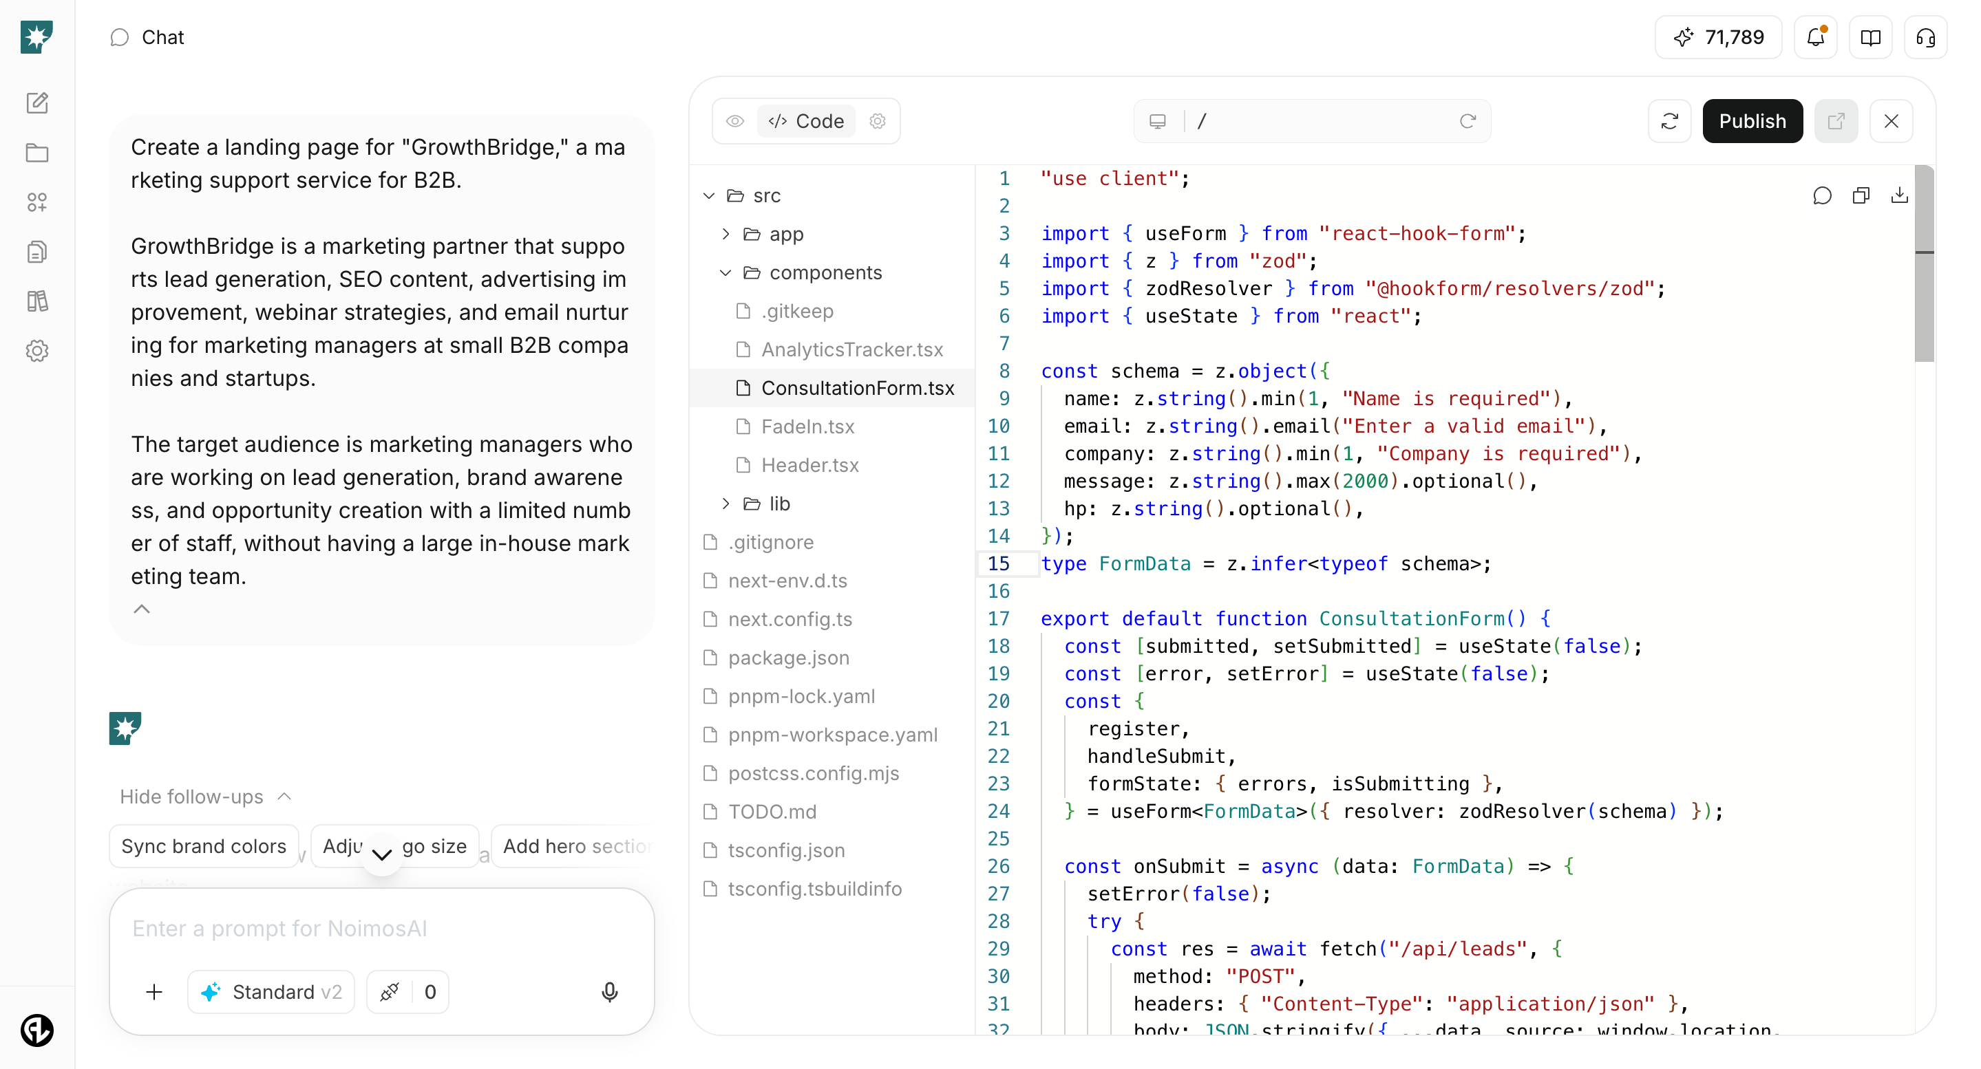Click the scroll-down chevron circle button

pyautogui.click(x=382, y=854)
